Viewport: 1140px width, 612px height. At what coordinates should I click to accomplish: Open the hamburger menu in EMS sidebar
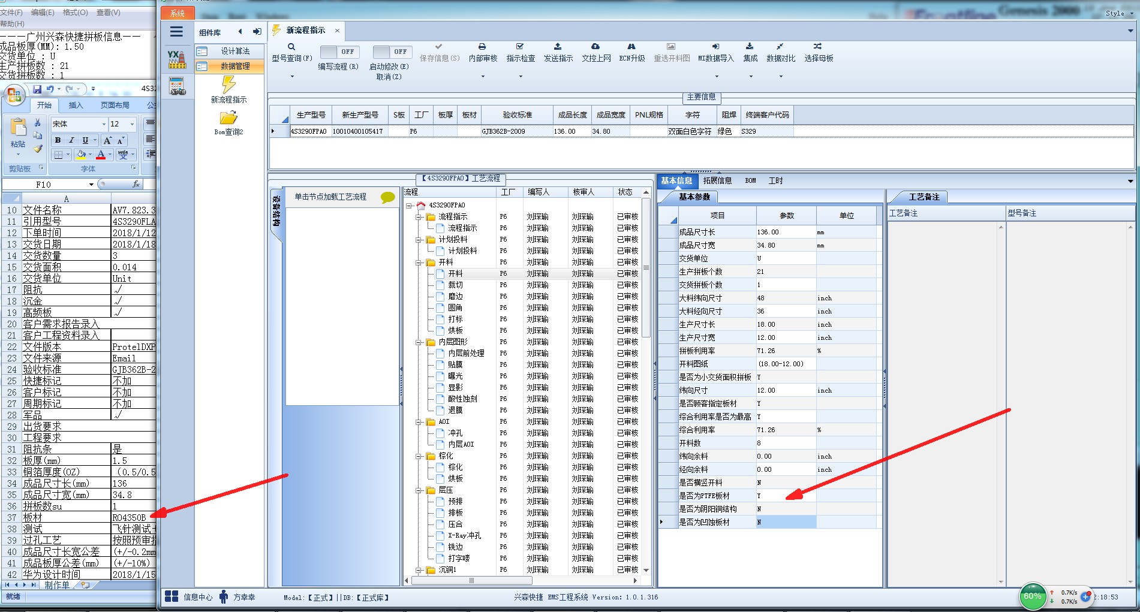click(x=176, y=32)
